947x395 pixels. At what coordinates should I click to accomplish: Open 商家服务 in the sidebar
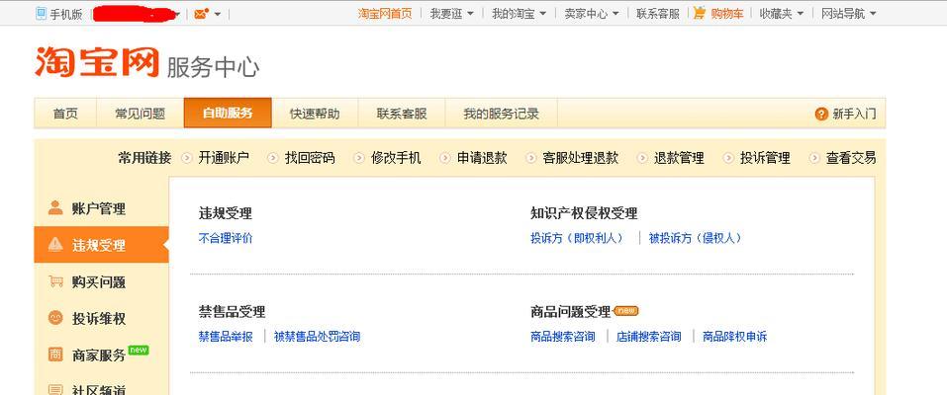[x=102, y=355]
